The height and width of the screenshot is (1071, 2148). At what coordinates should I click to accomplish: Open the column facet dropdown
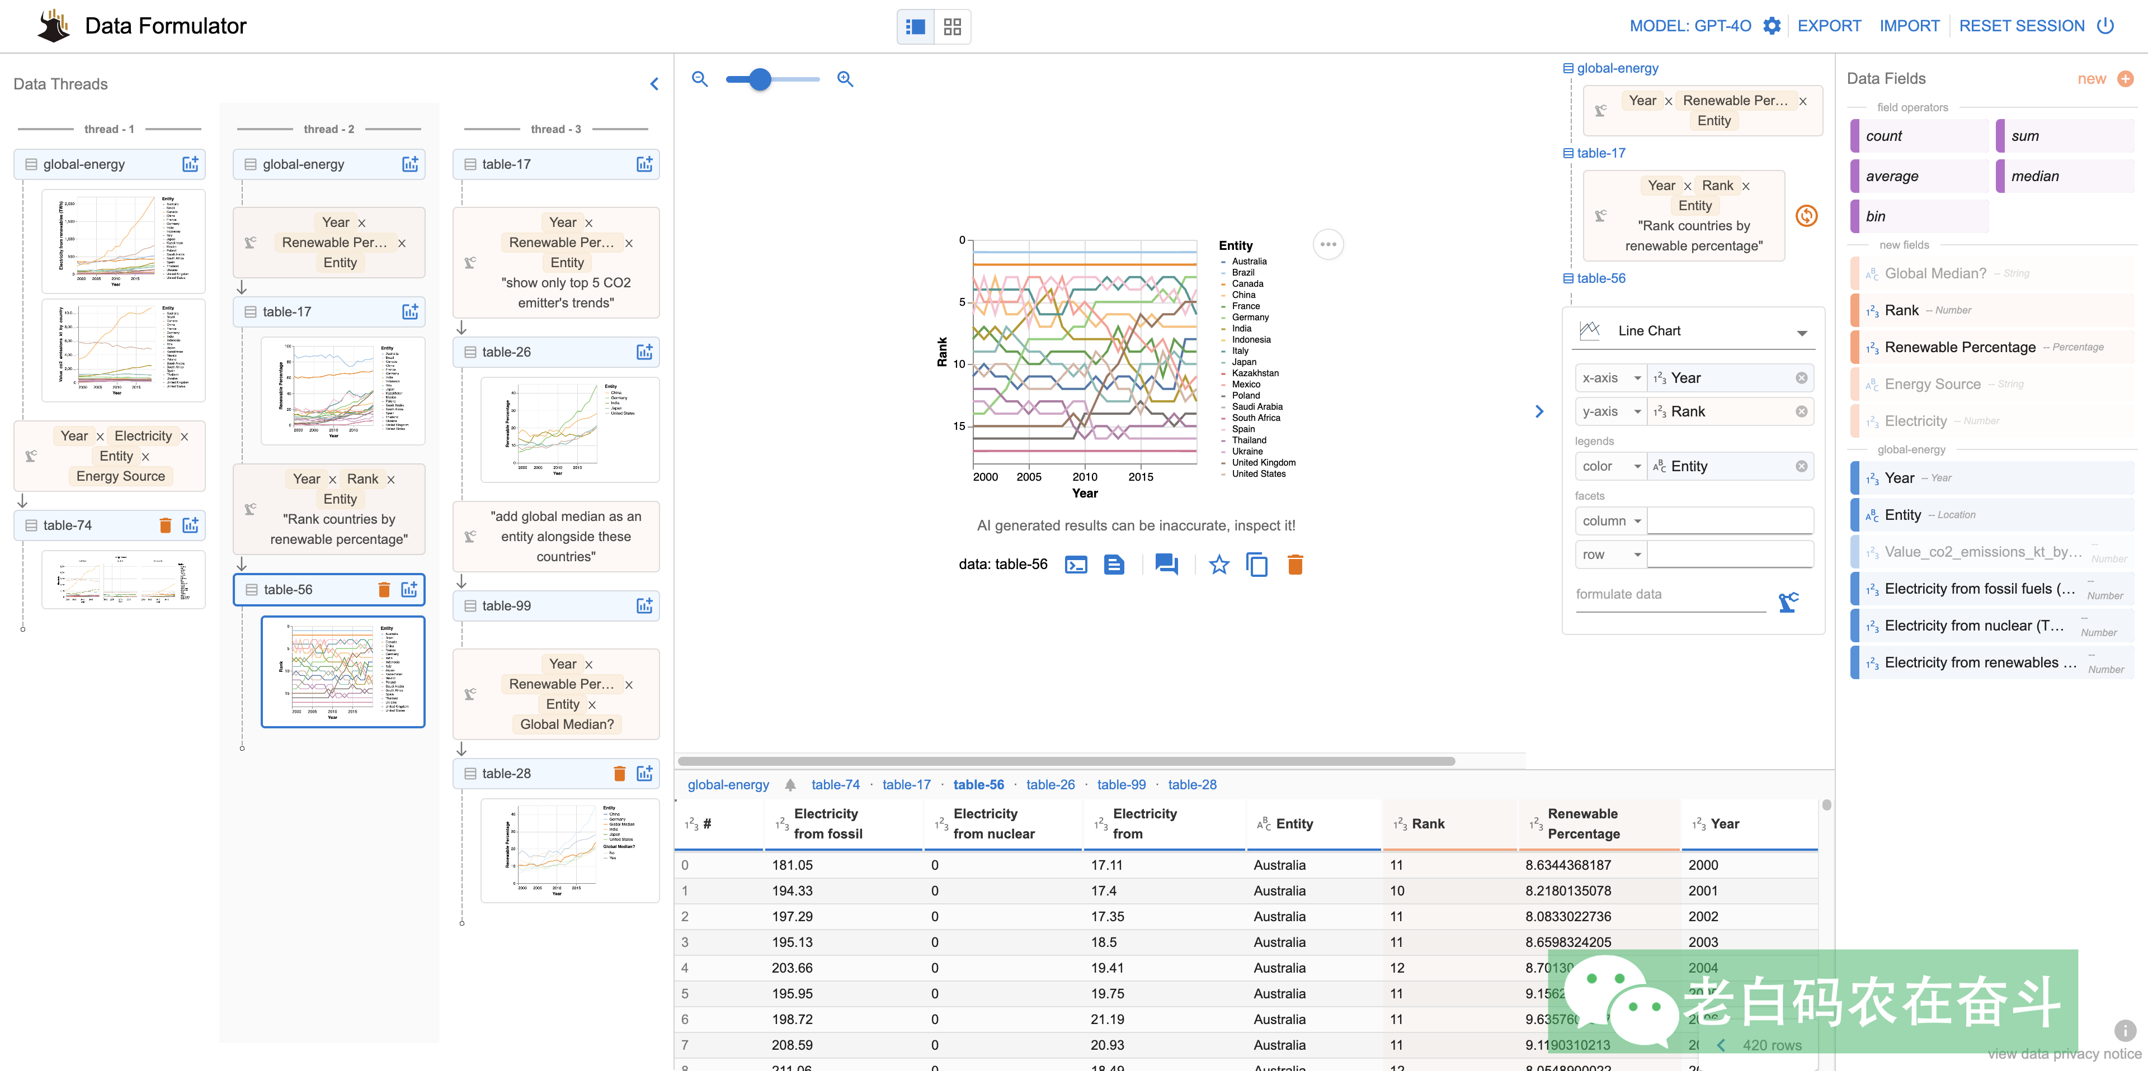pyautogui.click(x=1610, y=521)
